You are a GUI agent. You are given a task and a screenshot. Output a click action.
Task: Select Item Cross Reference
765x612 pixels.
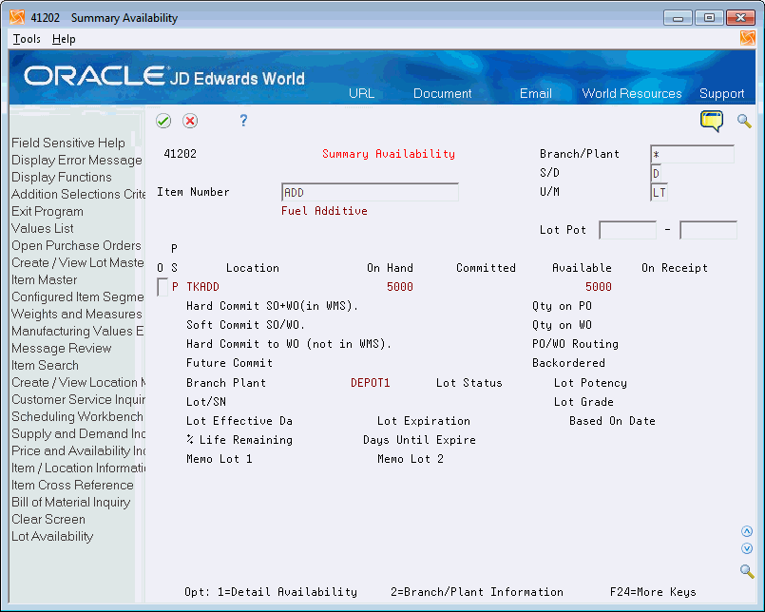click(72, 485)
